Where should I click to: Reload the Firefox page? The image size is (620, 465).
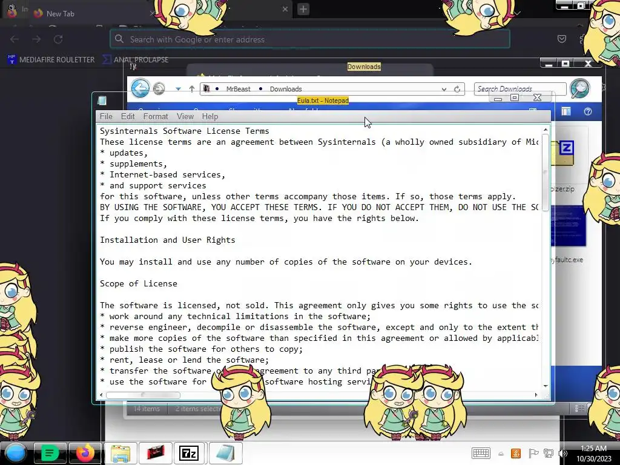coord(58,39)
